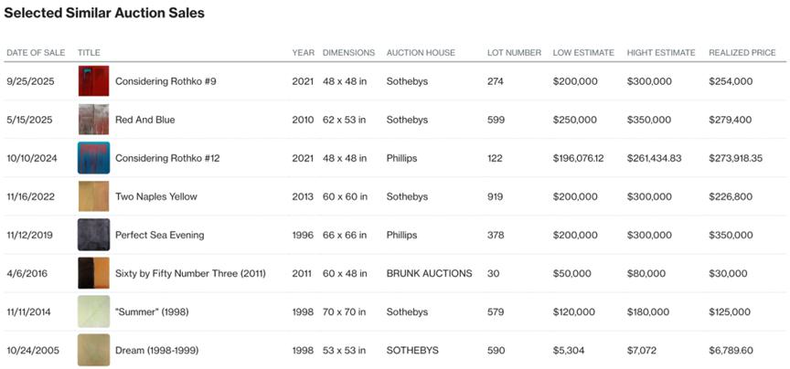790x369 pixels.
Task: Click the Year column header
Action: 303,53
